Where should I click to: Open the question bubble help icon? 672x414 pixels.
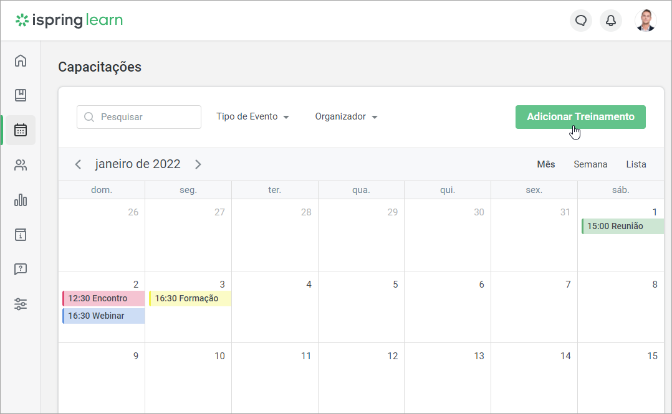21,269
